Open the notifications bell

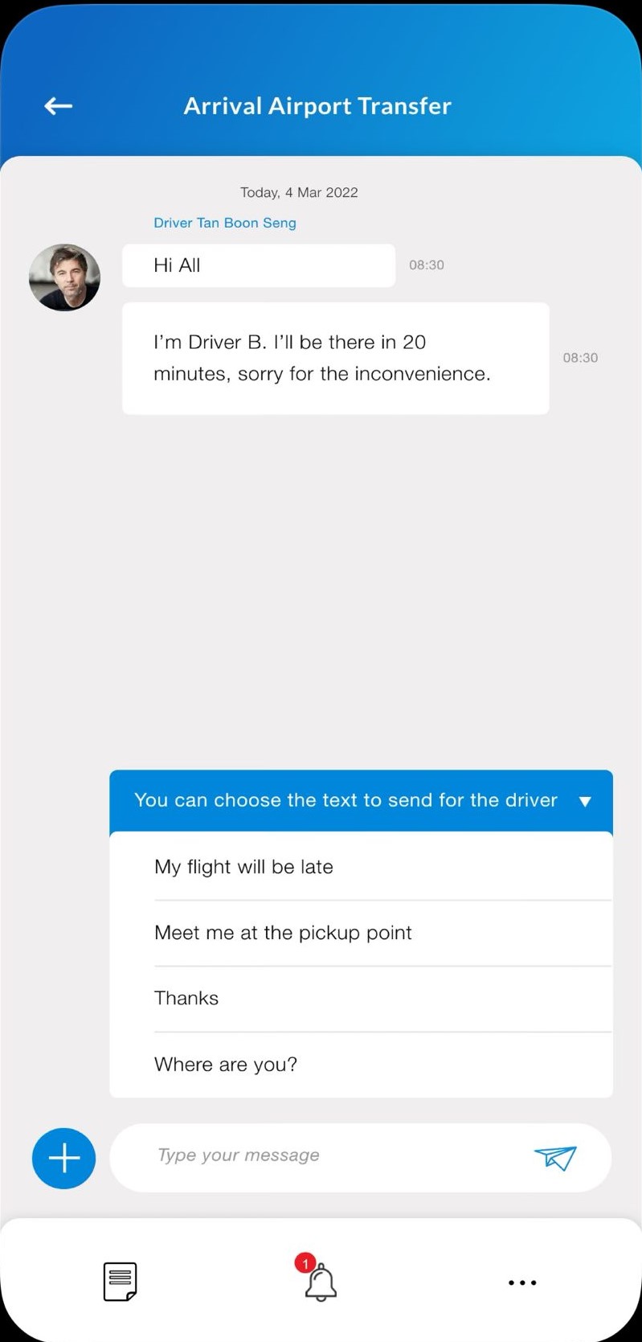pos(321,1282)
